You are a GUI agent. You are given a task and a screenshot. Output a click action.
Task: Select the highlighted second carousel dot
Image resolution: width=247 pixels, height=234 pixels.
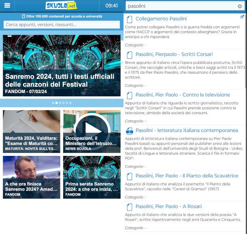(x=57, y=103)
